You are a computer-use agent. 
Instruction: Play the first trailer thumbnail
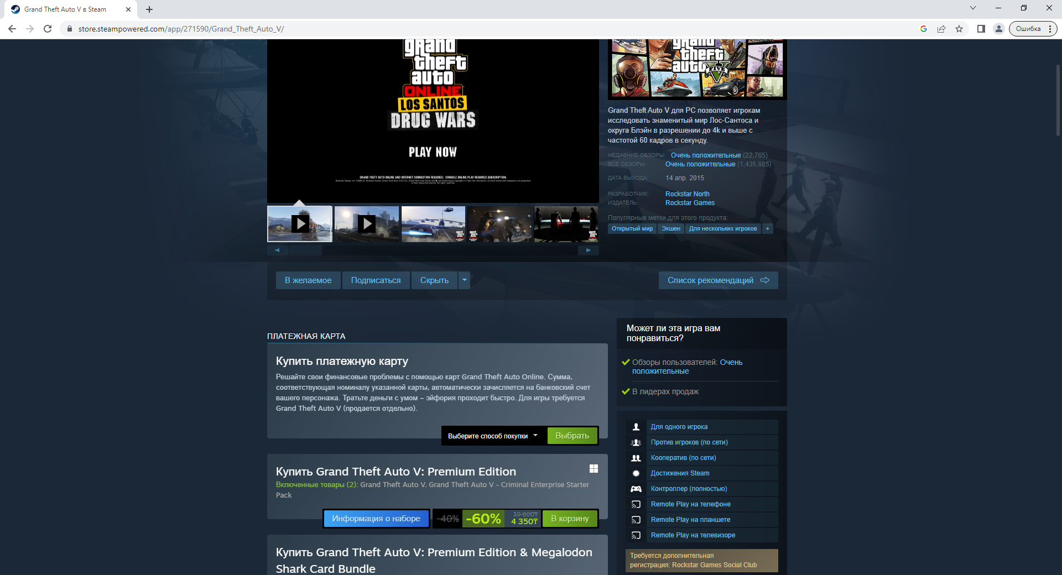click(x=300, y=224)
